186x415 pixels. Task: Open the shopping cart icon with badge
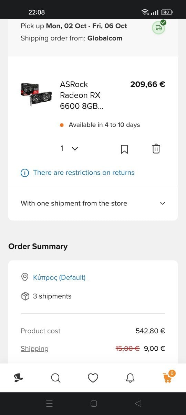(168, 377)
